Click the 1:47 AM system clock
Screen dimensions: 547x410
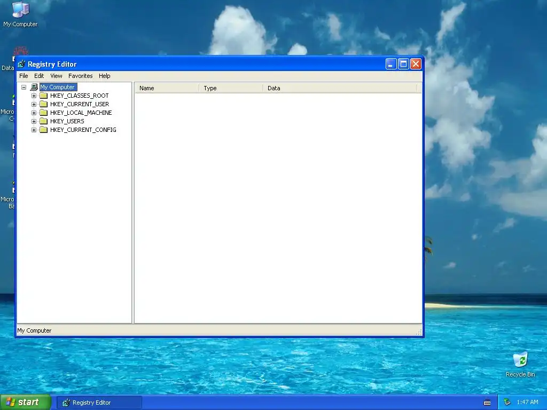527,403
